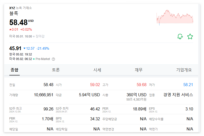The image size is (204, 136).
Task: View the 기업개요 tab
Action: click(x=184, y=70)
